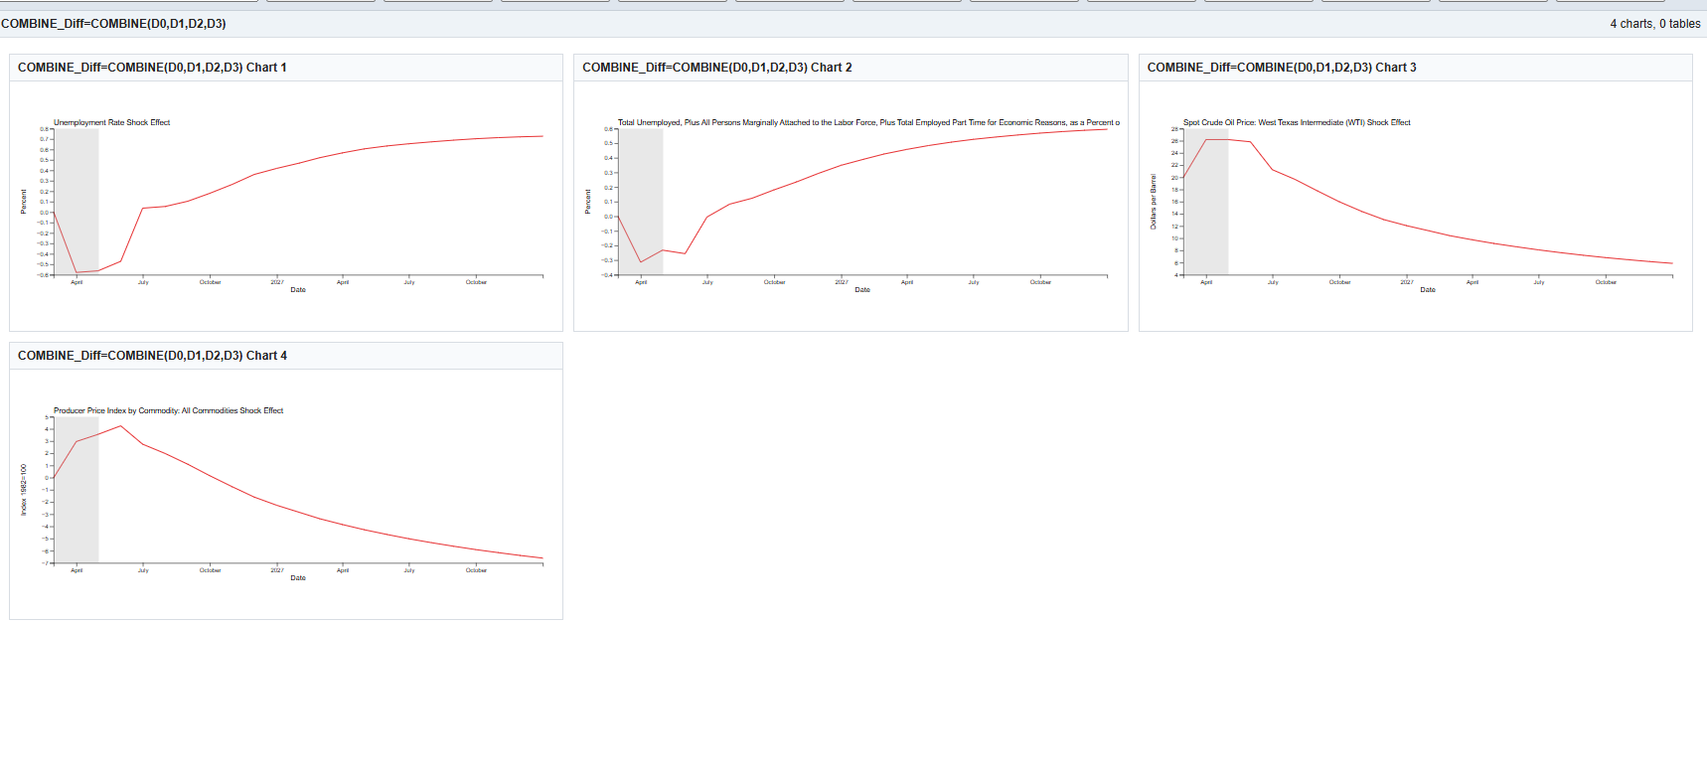Click the '2027' tick label in Chart 2
This screenshot has width=1707, height=778.
click(842, 282)
